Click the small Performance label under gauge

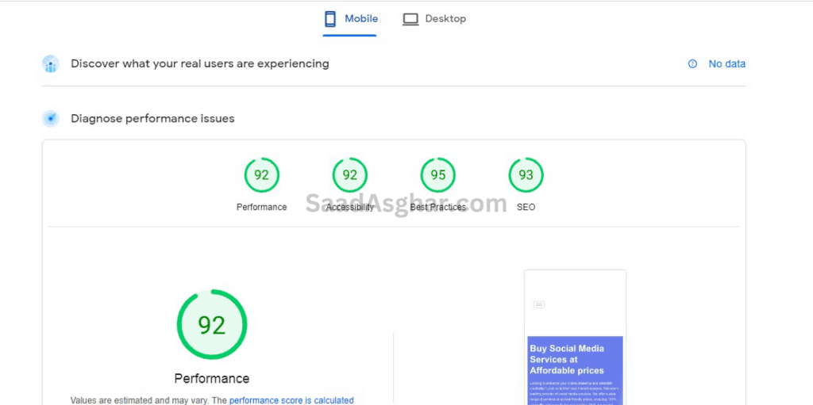click(262, 207)
